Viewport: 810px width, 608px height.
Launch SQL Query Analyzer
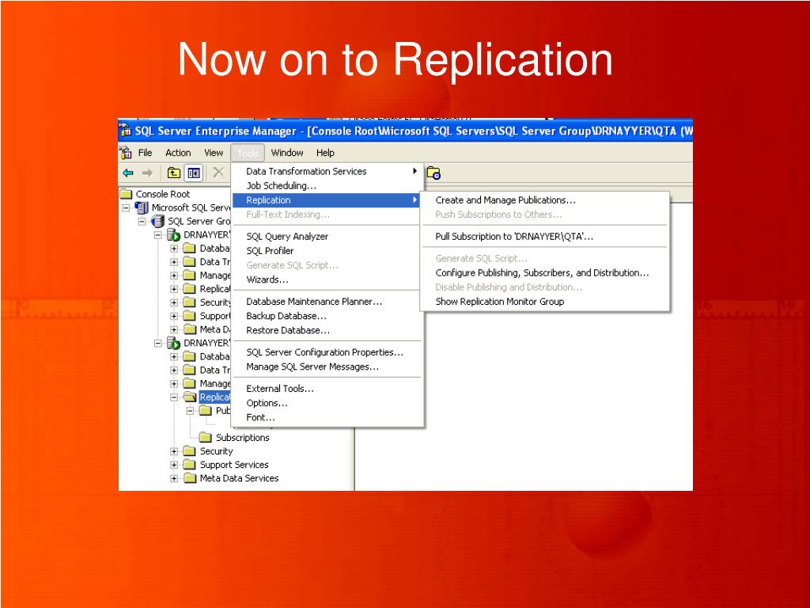click(326, 236)
